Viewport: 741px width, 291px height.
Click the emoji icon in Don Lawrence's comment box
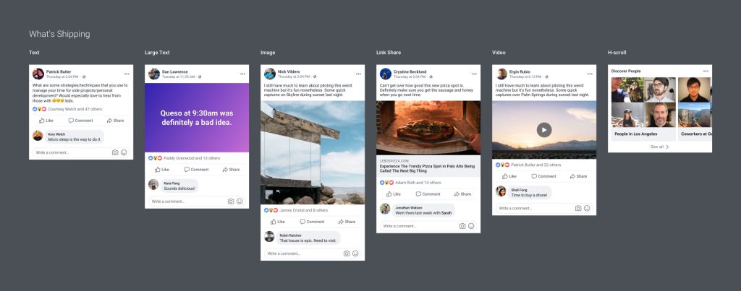(x=240, y=201)
